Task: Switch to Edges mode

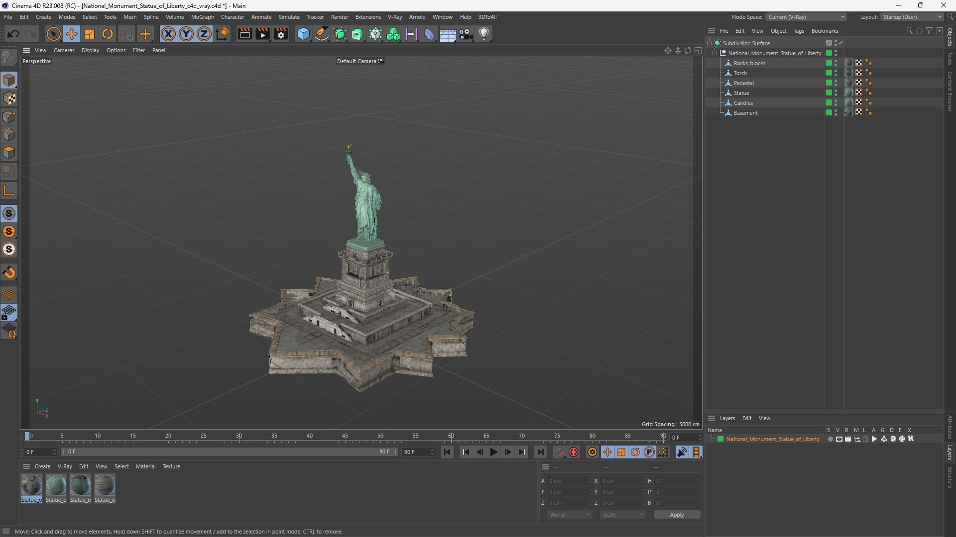Action: click(x=9, y=135)
